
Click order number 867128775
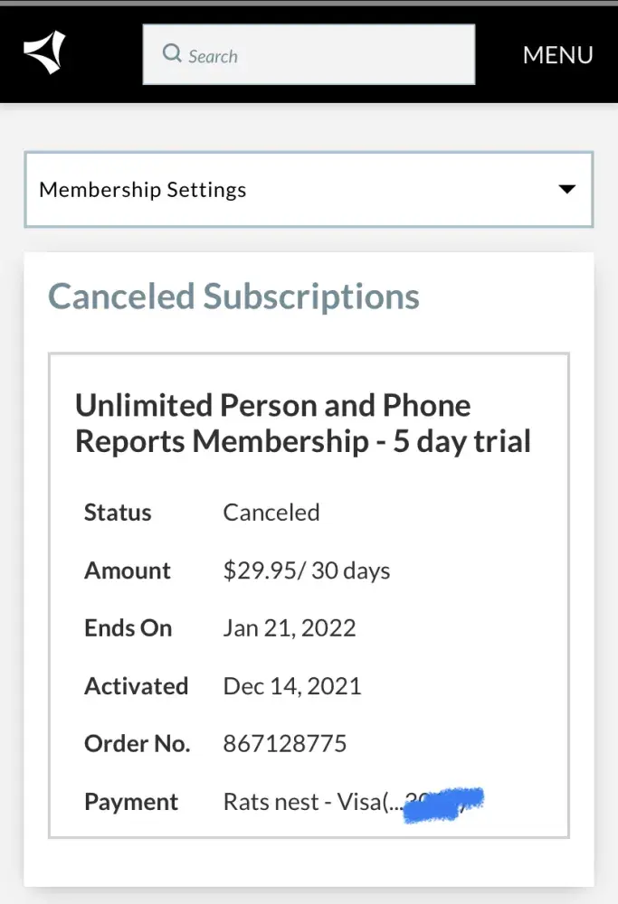[285, 744]
